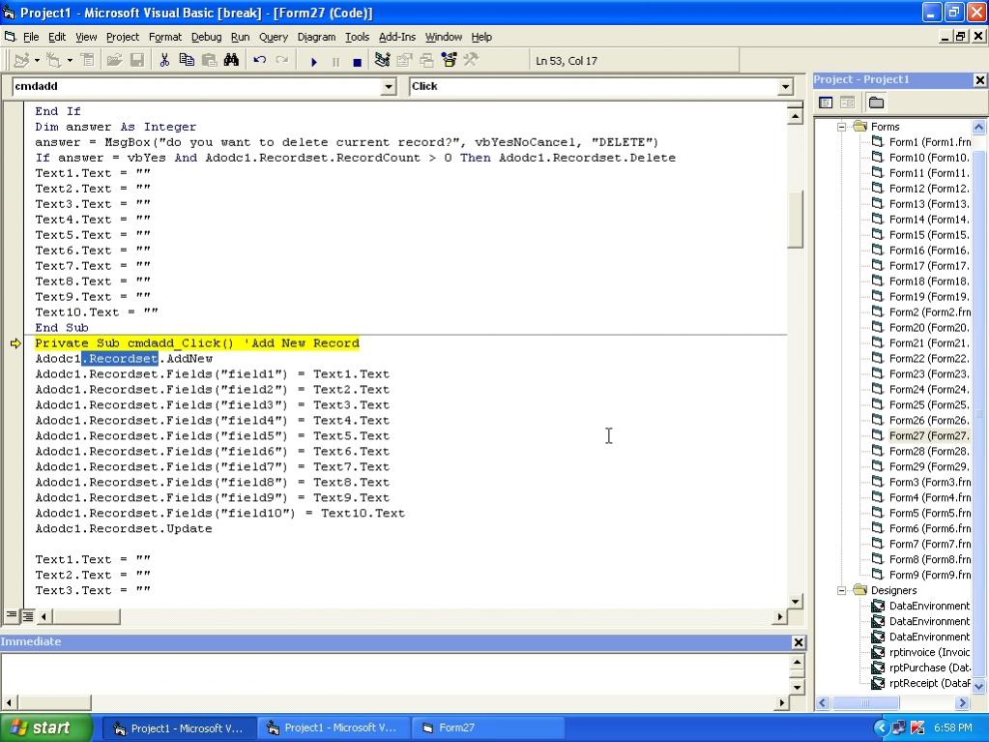
Task: Collapse the Designers folder in project tree
Action: pos(842,590)
